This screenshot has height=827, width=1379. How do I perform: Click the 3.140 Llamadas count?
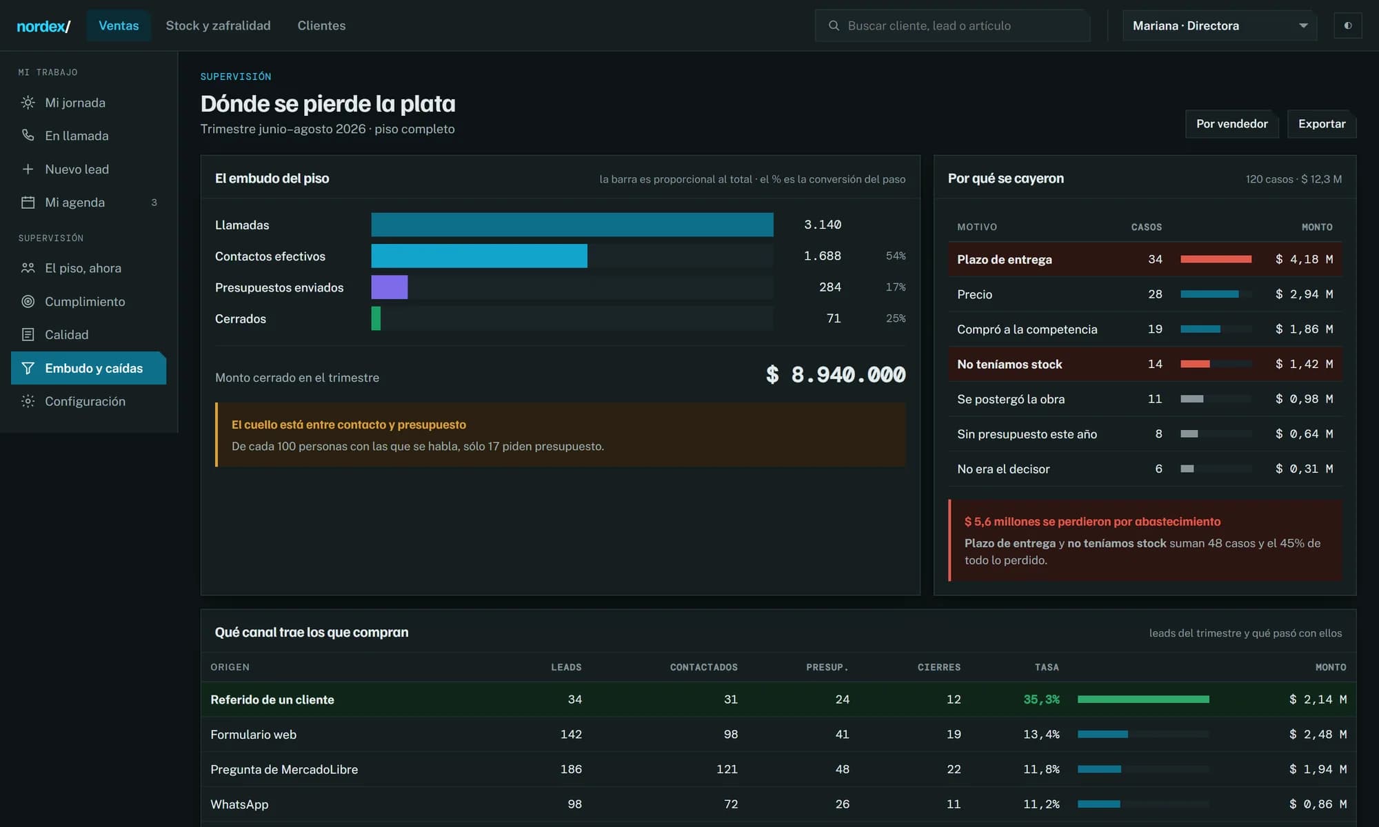click(823, 225)
